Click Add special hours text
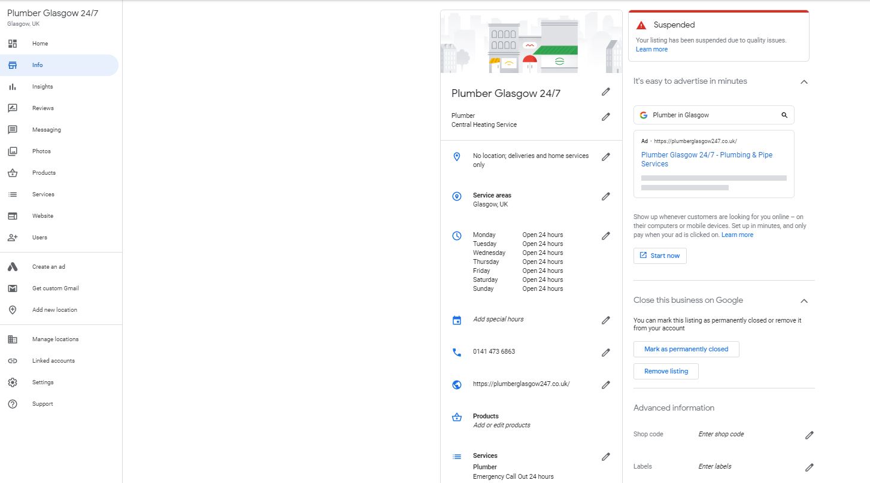 [x=498, y=319]
